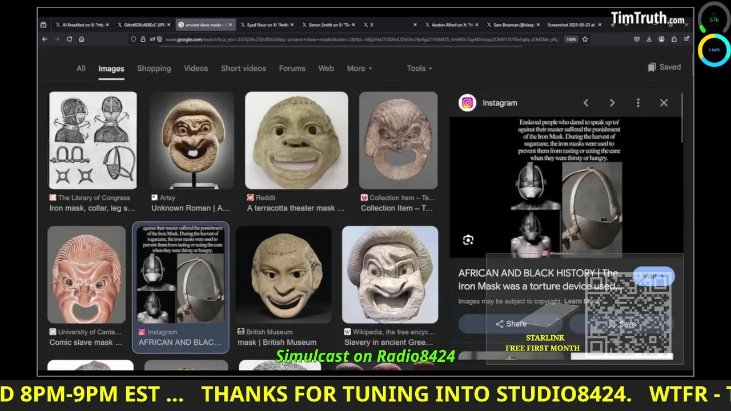
Task: Open the Collection Item mask thumbnail
Action: coord(398,140)
